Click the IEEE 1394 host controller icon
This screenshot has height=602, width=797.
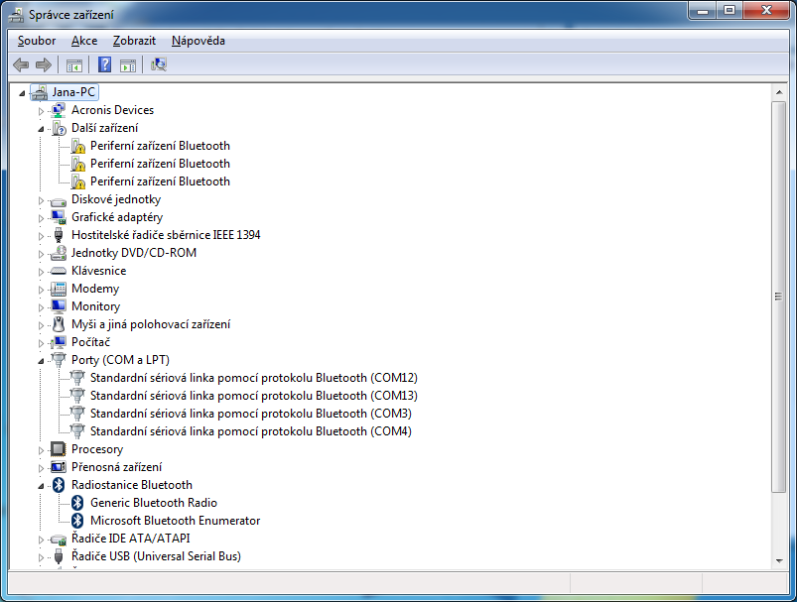tap(59, 235)
